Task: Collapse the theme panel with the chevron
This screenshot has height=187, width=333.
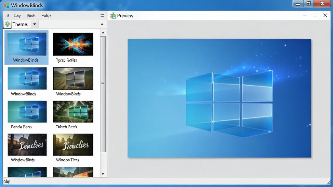Action: 102,24
